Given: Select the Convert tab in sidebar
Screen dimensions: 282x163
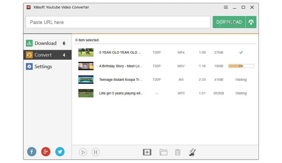Looking at the screenshot, I should pyautogui.click(x=48, y=55).
